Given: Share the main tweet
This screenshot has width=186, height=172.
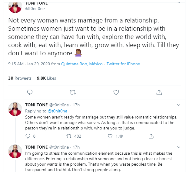Looking at the screenshot, I should [159, 92].
